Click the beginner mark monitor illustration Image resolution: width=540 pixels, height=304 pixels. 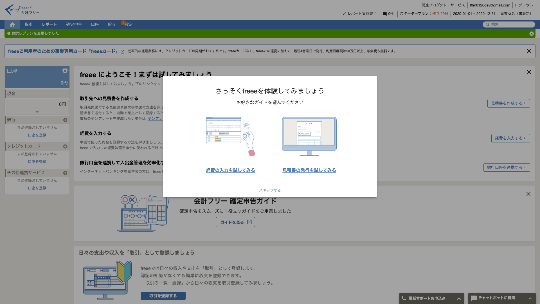coord(107,280)
